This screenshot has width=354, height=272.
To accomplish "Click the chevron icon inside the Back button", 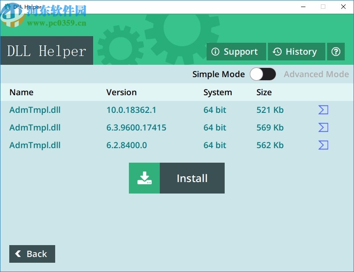I will pos(18,254).
